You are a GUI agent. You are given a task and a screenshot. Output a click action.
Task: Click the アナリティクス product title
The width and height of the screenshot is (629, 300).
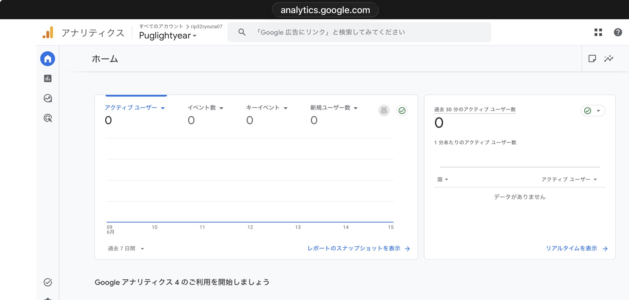93,33
